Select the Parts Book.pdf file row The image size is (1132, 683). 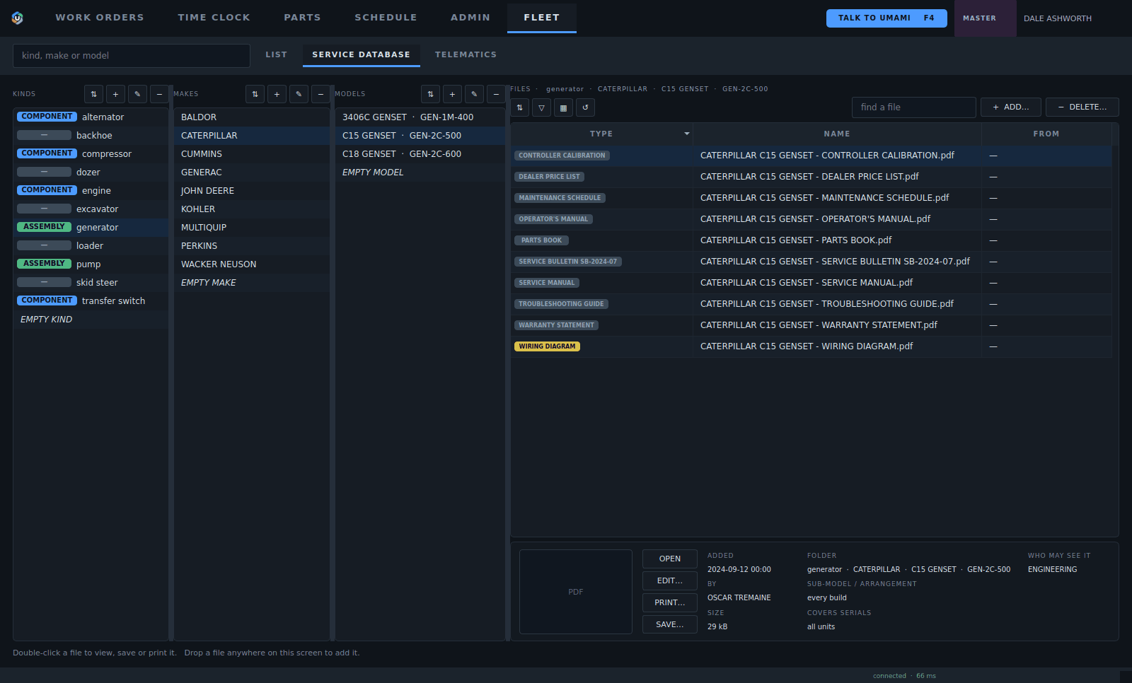[x=811, y=240]
